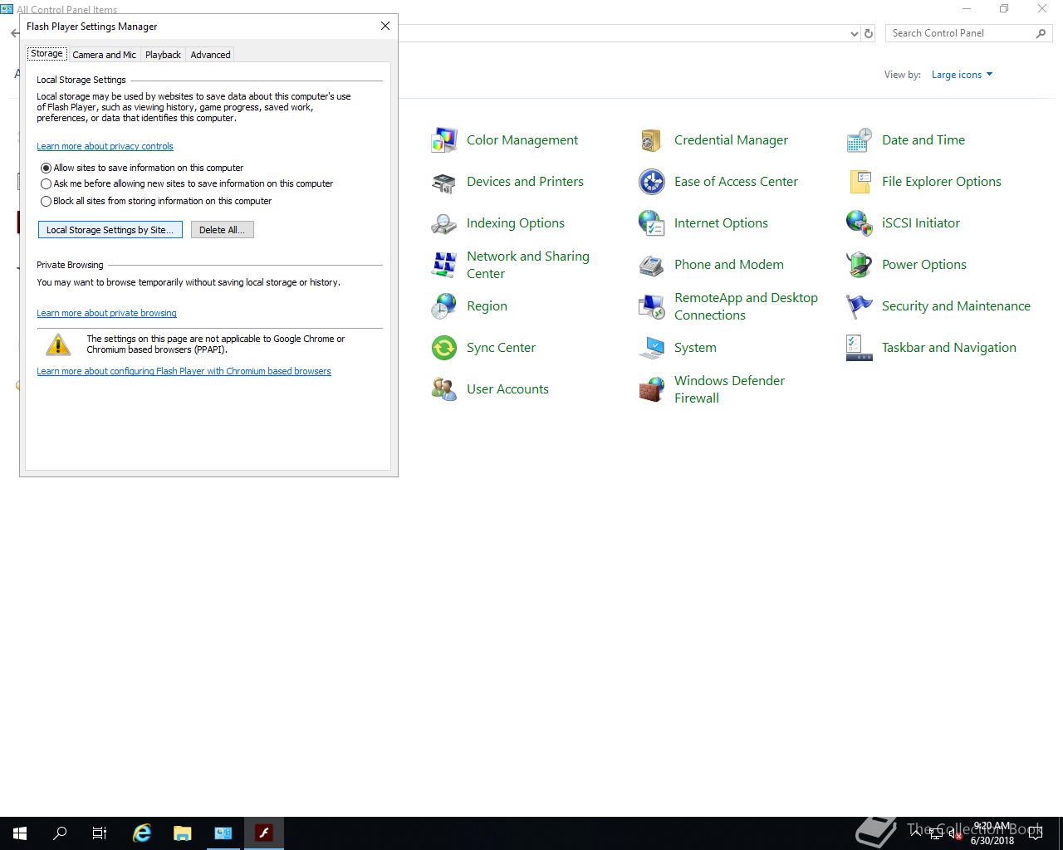Image resolution: width=1063 pixels, height=850 pixels.
Task: Close the Flash Player Settings Manager dialog
Action: pyautogui.click(x=385, y=26)
